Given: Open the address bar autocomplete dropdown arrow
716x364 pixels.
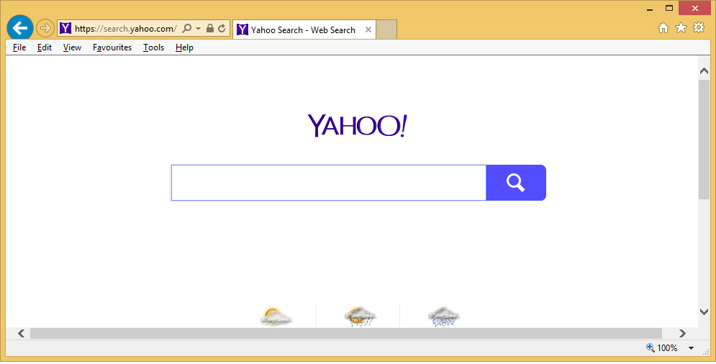Looking at the screenshot, I should click(x=198, y=28).
